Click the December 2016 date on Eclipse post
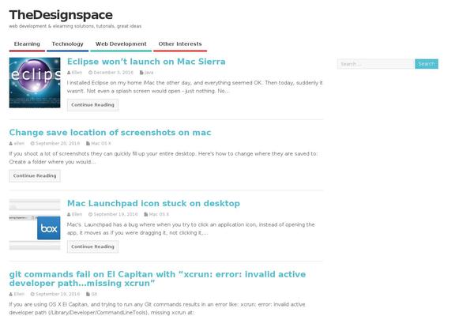 (x=113, y=73)
